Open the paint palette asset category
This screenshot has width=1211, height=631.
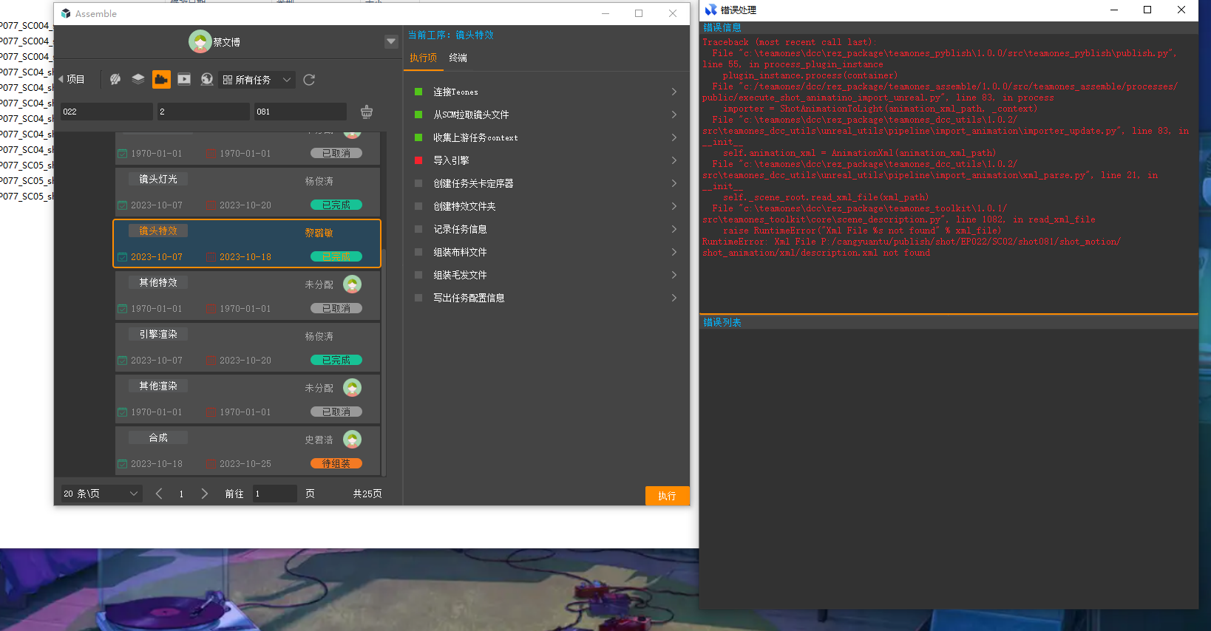[115, 79]
